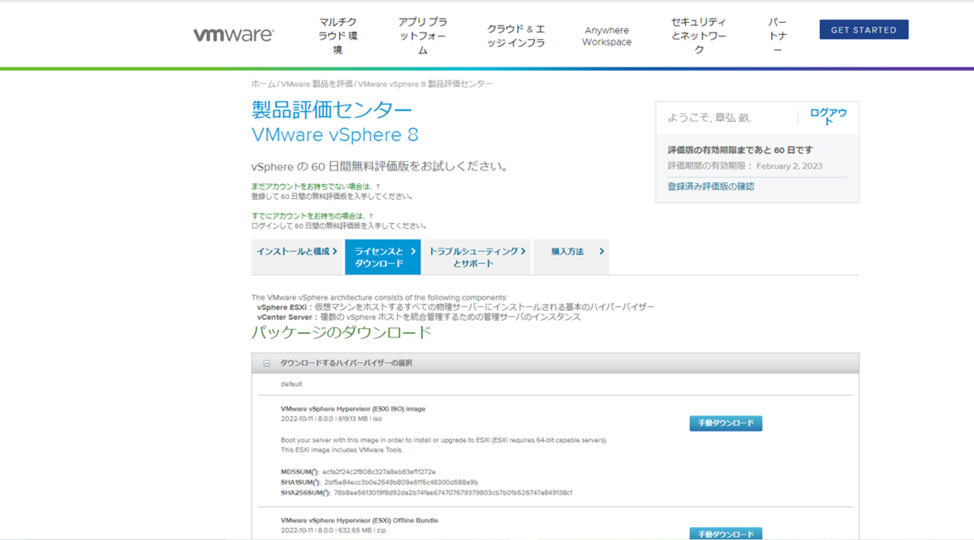Click the 'default' label in download list
The image size is (974, 540).
point(291,383)
